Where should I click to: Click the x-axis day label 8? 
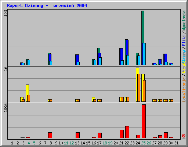51,143
